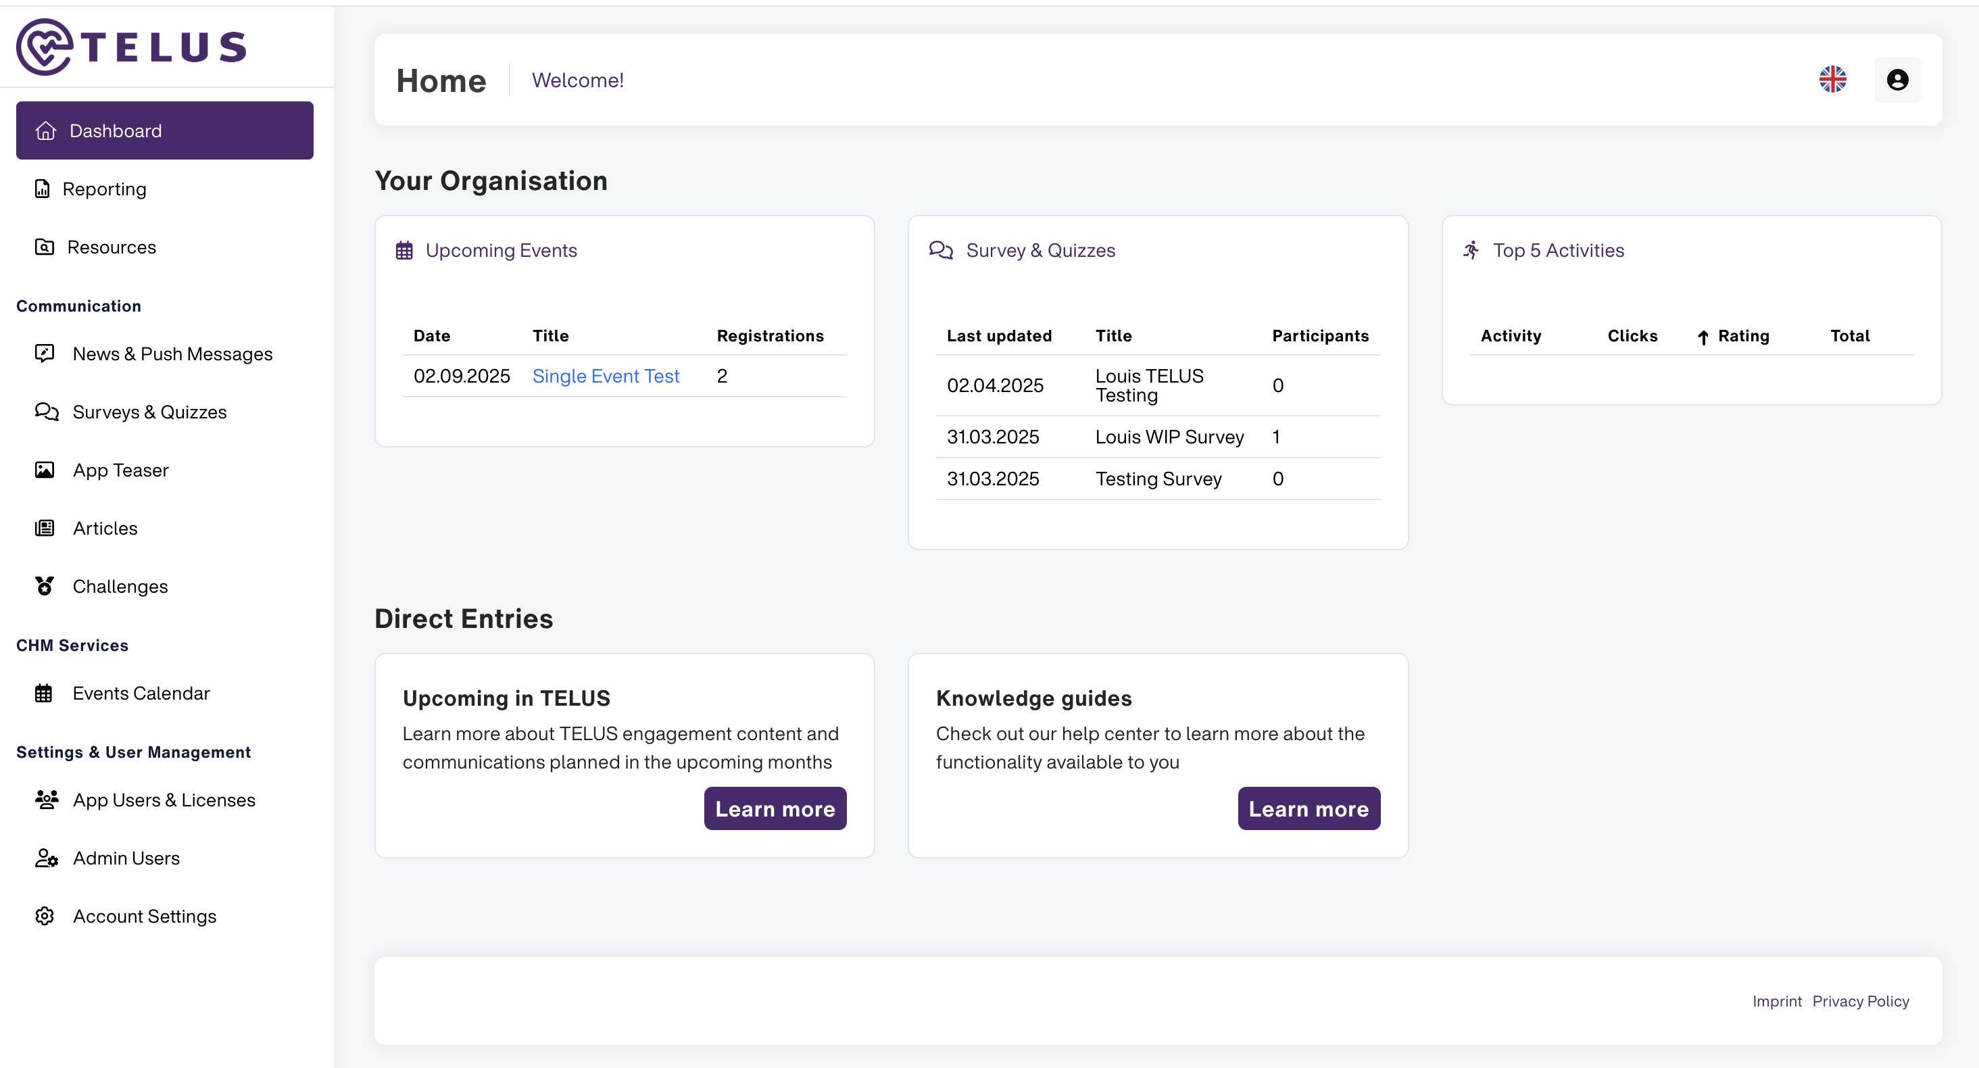
Task: Click the Account Settings gear icon
Action: pyautogui.click(x=45, y=916)
